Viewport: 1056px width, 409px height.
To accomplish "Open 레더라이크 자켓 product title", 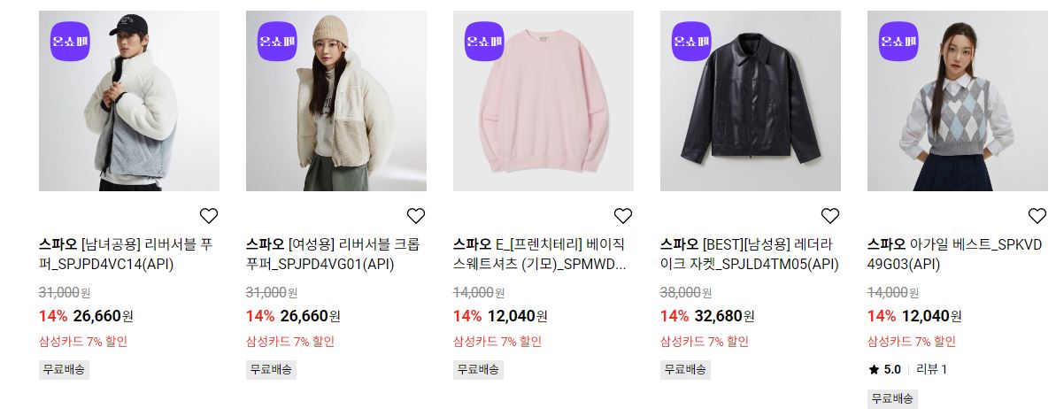I will coord(749,255).
